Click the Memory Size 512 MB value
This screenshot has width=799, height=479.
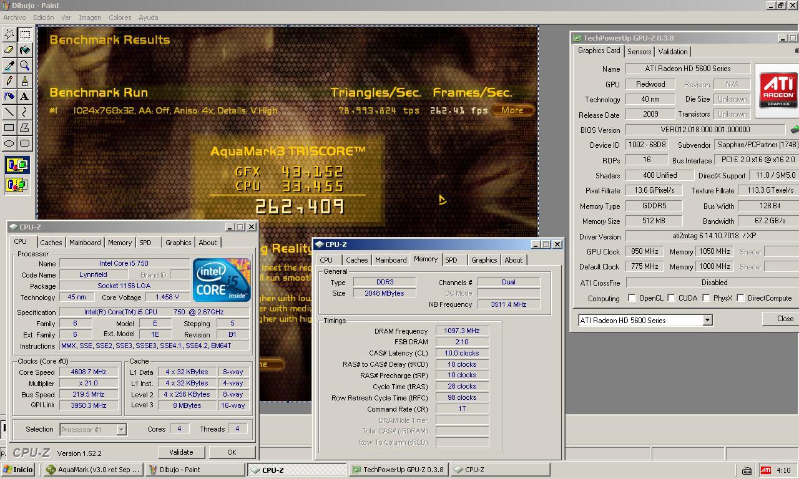654,221
